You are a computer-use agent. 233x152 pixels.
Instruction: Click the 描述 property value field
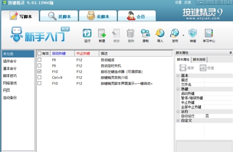click(218, 80)
